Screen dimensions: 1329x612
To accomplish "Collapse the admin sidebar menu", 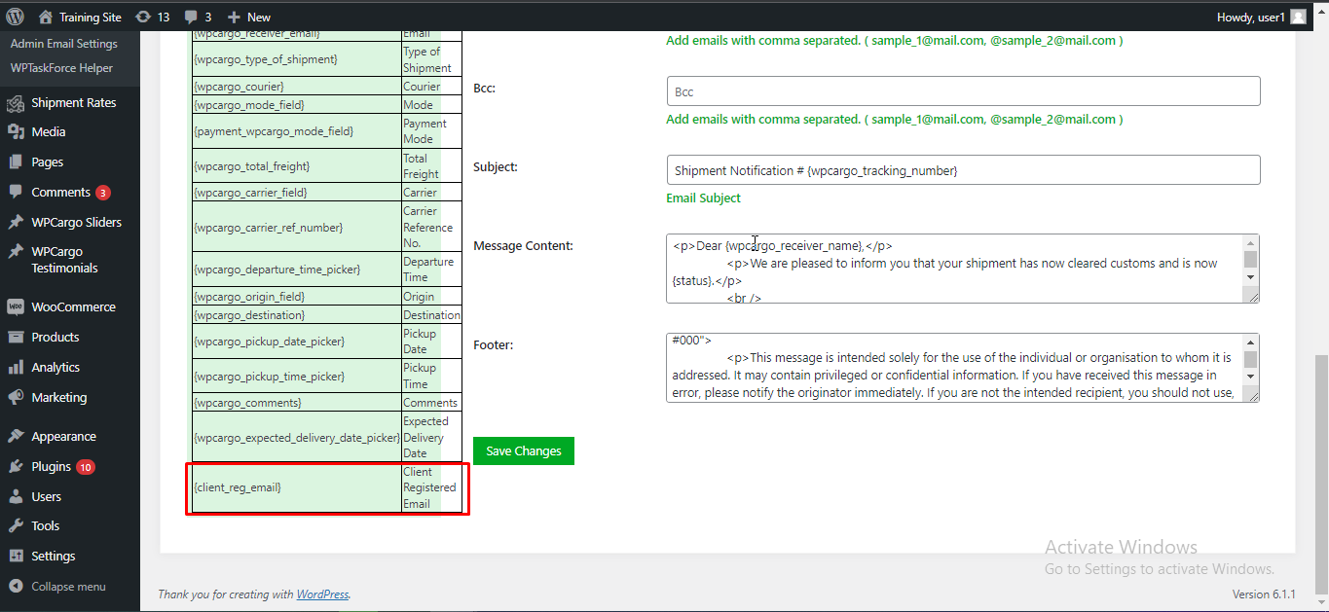I will [x=56, y=587].
